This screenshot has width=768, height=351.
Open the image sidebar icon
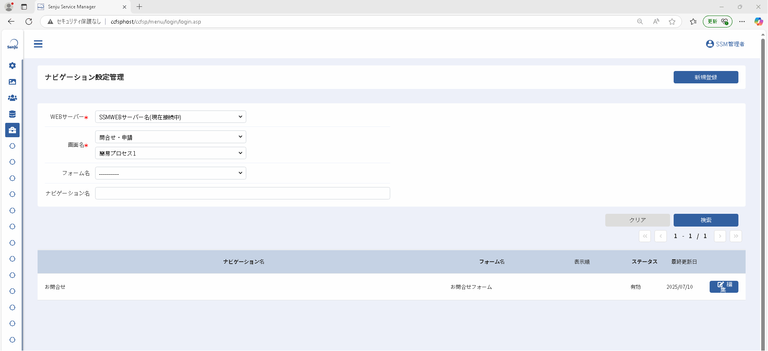[12, 82]
